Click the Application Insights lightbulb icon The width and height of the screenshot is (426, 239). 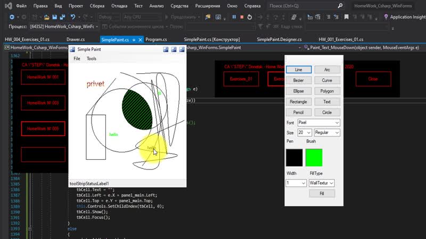[386, 17]
